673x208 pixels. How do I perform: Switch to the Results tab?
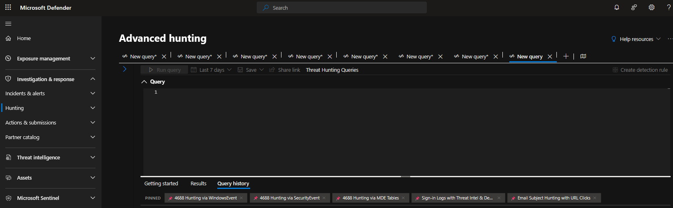pyautogui.click(x=199, y=184)
